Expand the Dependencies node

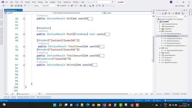click(x=160, y=26)
